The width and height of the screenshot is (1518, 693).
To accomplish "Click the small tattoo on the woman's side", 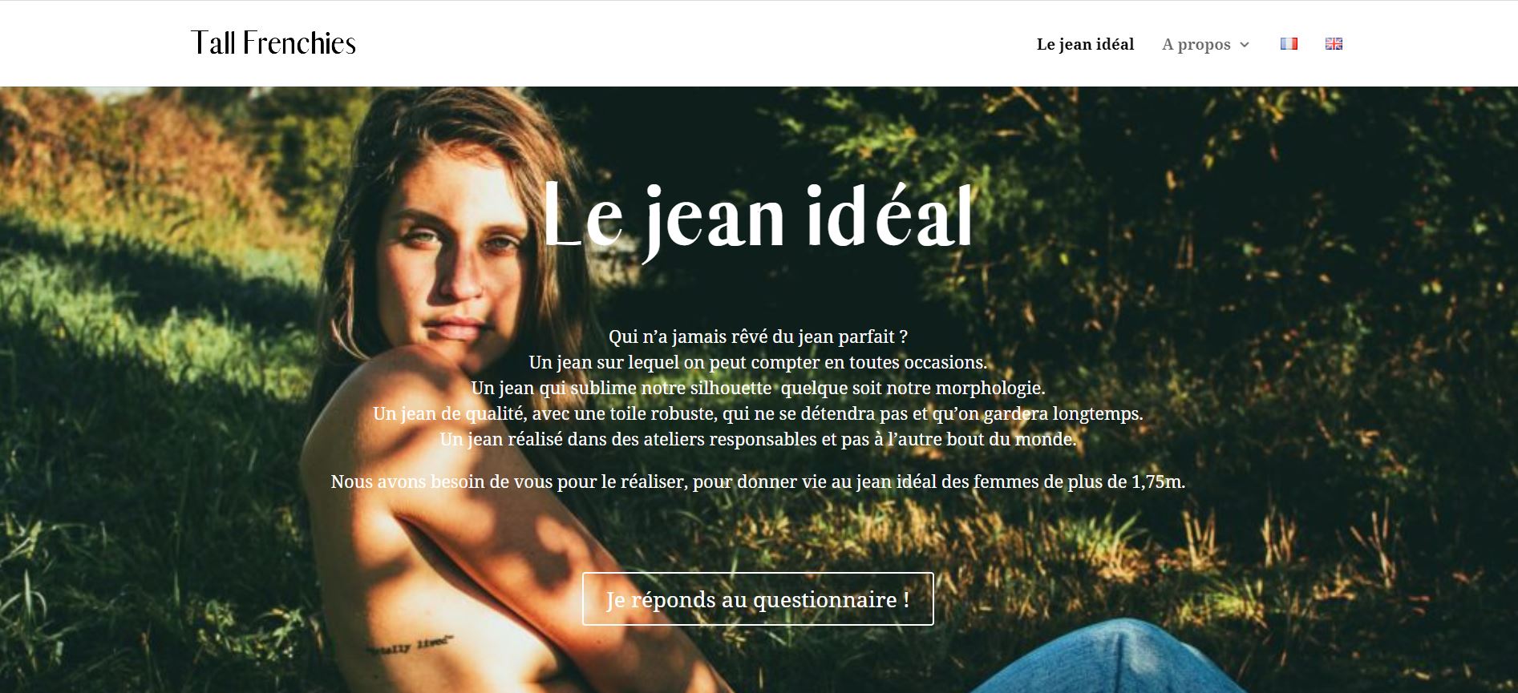I will click(x=409, y=645).
